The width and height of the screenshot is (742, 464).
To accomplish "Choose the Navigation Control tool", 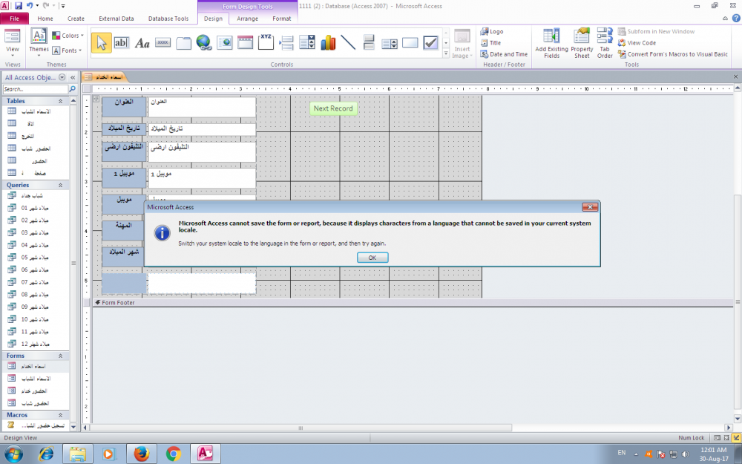I will tap(245, 42).
